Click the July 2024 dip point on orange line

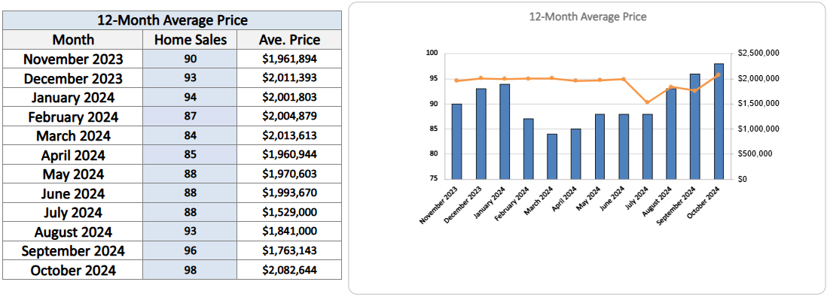(x=647, y=102)
